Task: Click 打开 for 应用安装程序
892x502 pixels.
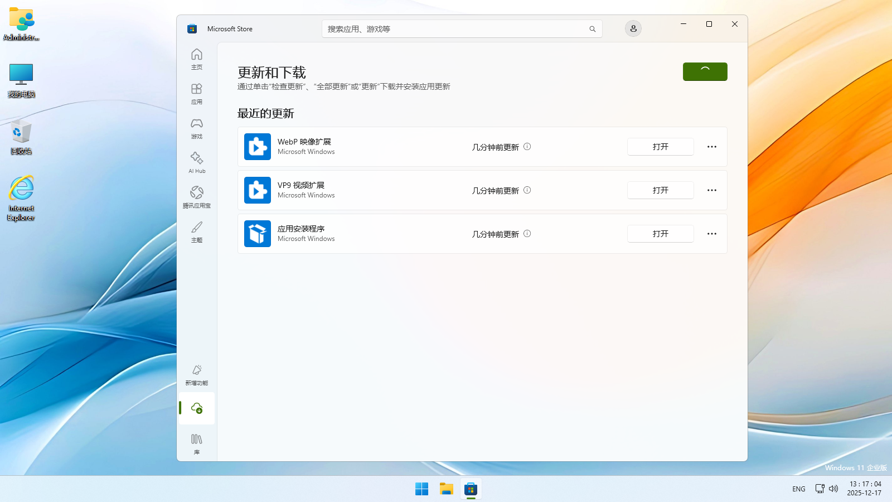Action: 661,234
